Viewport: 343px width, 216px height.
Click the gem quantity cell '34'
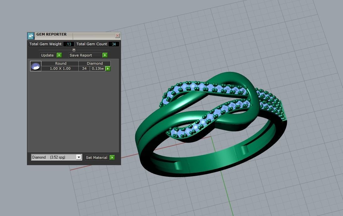click(x=84, y=68)
